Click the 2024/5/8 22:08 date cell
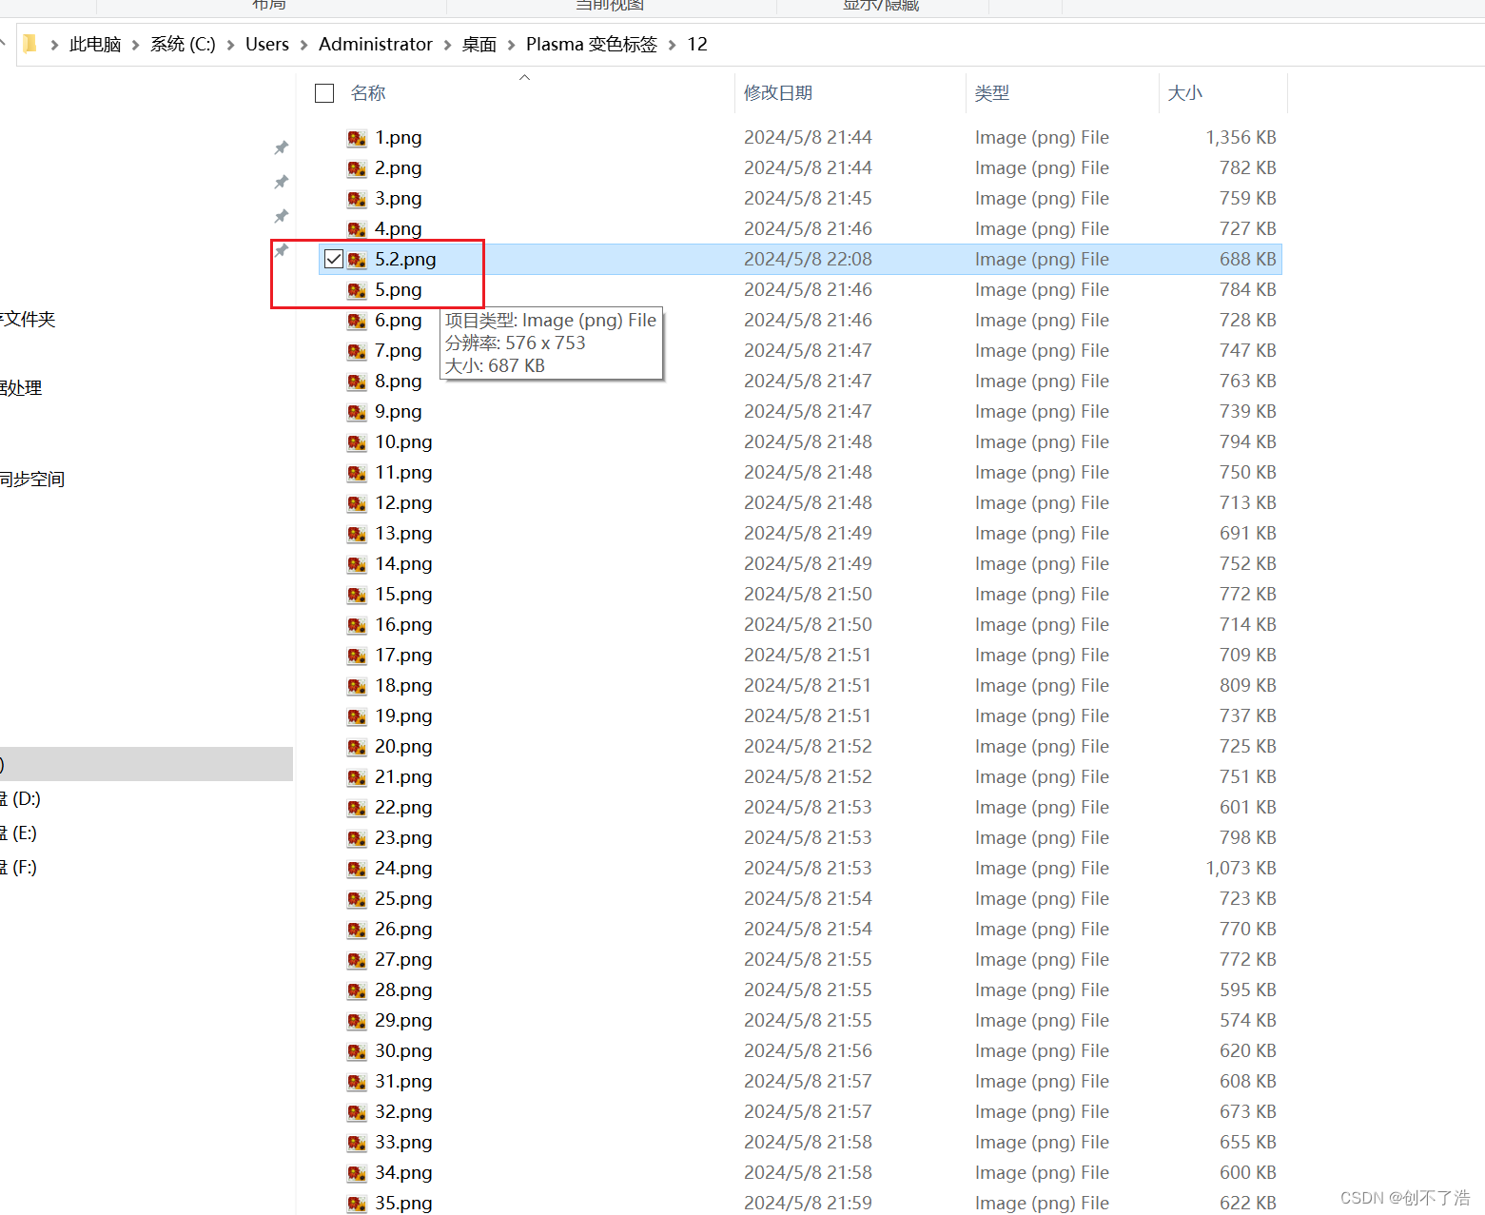 click(808, 260)
